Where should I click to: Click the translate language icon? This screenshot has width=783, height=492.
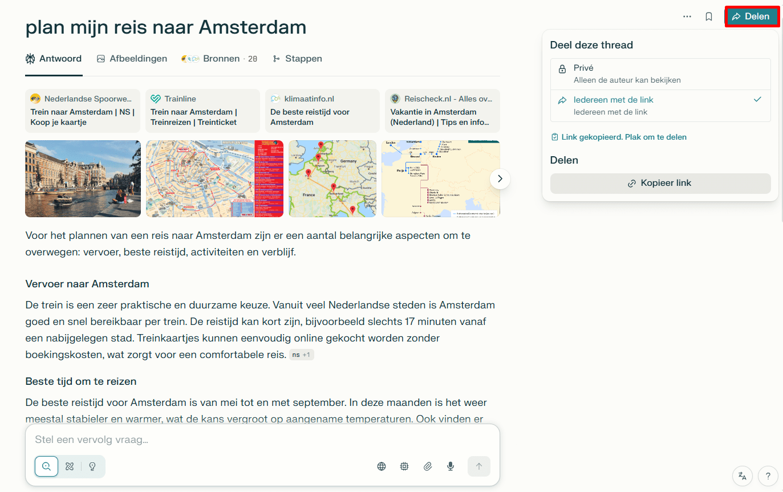(743, 475)
